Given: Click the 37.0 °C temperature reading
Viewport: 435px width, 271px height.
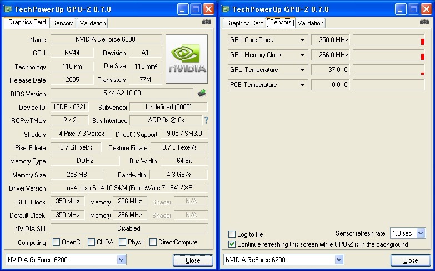Looking at the screenshot, I should [x=331, y=70].
